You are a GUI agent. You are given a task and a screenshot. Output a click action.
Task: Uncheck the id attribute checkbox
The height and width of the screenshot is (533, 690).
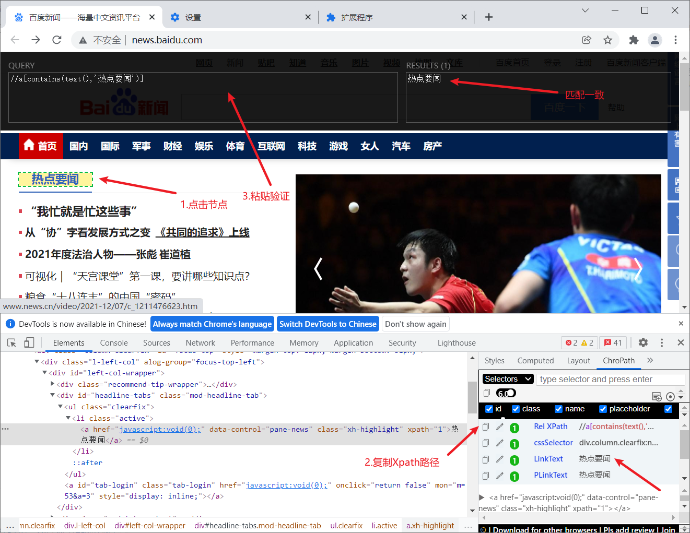tap(489, 409)
